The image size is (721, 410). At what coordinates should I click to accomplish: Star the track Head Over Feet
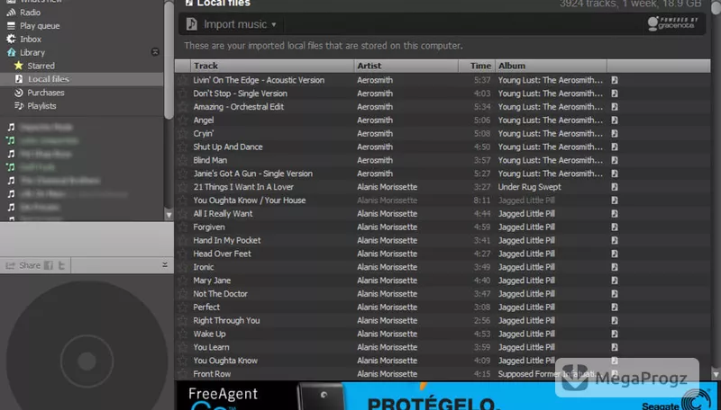183,254
